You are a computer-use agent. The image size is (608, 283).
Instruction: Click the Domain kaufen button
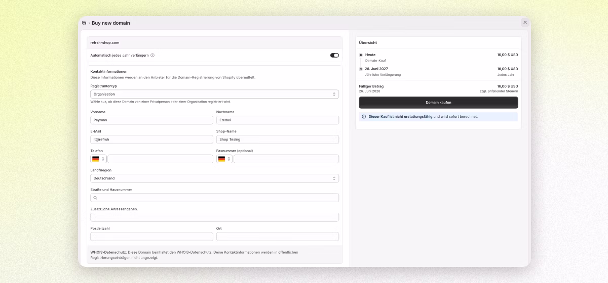point(438,103)
